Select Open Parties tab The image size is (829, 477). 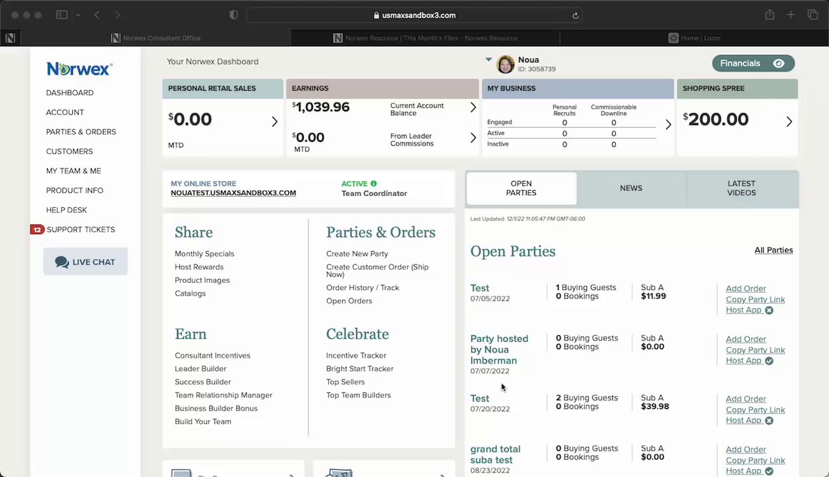click(x=521, y=188)
